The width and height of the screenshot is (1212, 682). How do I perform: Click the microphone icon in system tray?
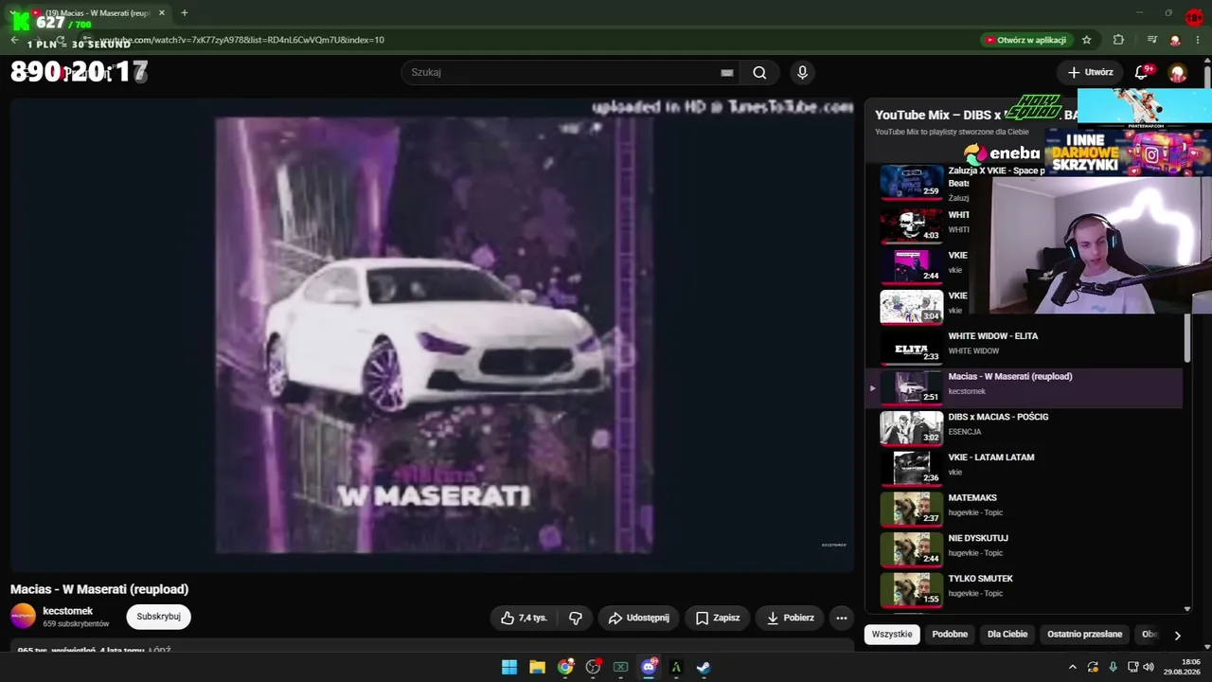(1113, 667)
